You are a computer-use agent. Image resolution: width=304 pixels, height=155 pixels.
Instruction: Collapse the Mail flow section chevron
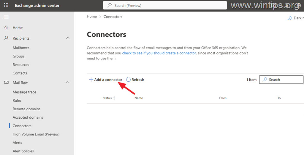[x=68, y=82]
